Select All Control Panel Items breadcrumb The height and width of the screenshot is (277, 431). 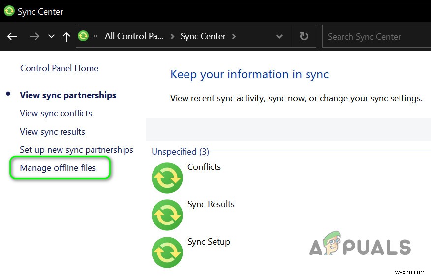[x=134, y=36]
